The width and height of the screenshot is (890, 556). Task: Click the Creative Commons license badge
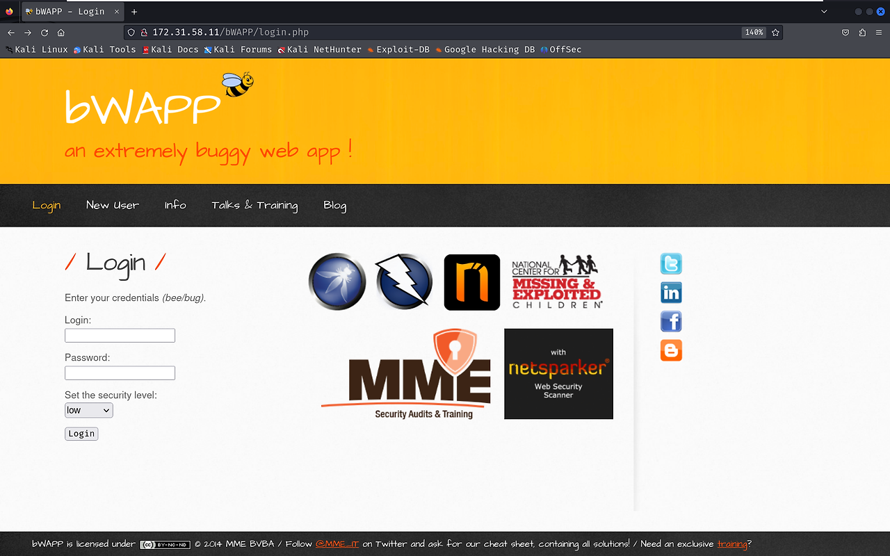[x=165, y=545]
